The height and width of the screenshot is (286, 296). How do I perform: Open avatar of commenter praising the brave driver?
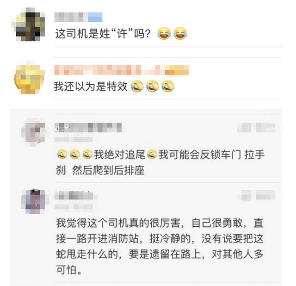coord(34,201)
